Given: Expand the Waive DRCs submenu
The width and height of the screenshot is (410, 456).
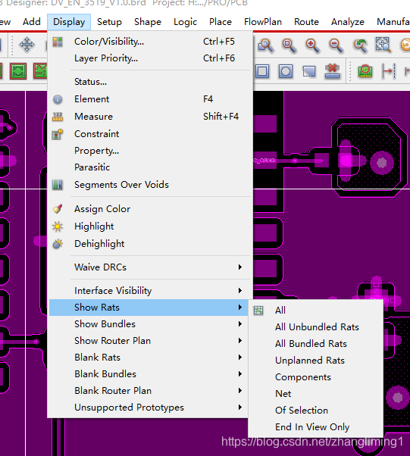Looking at the screenshot, I should tap(150, 267).
